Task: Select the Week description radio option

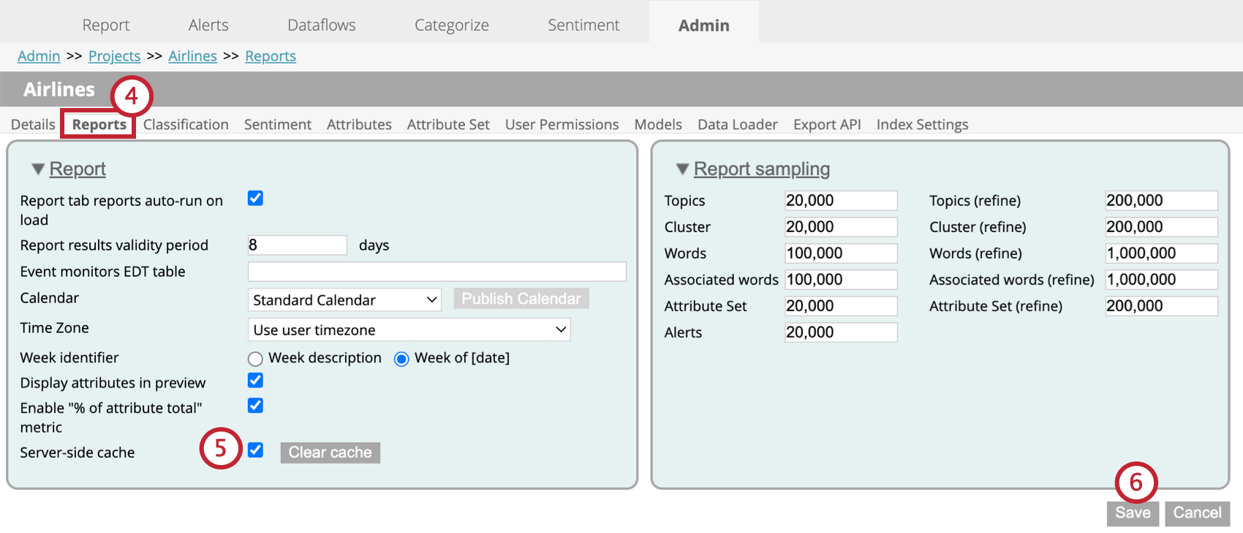Action: click(x=255, y=358)
